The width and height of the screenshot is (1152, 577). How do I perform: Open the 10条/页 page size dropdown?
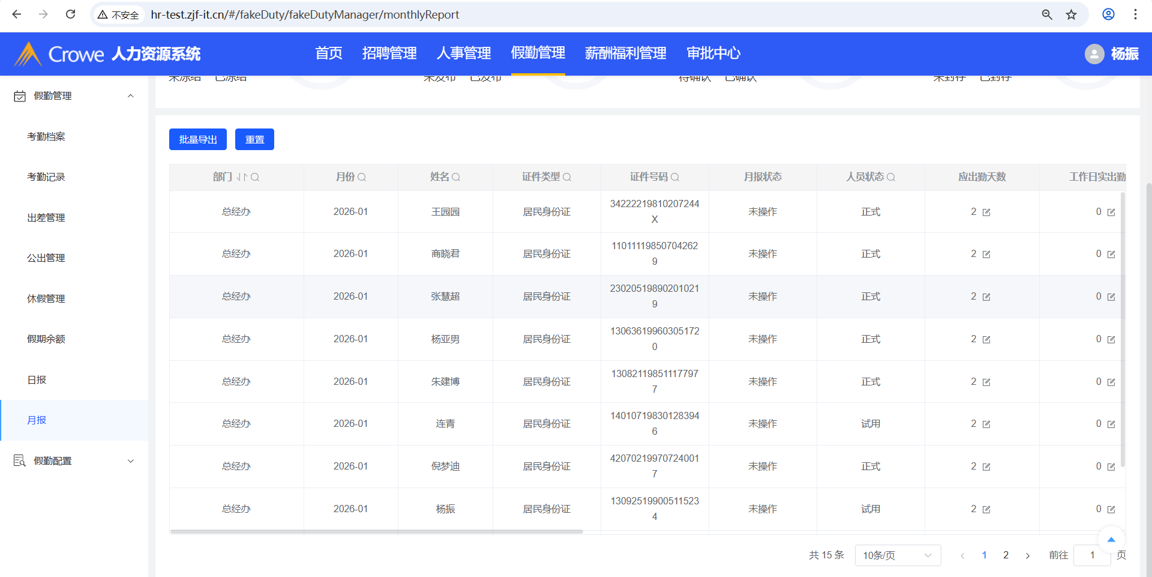coord(897,555)
